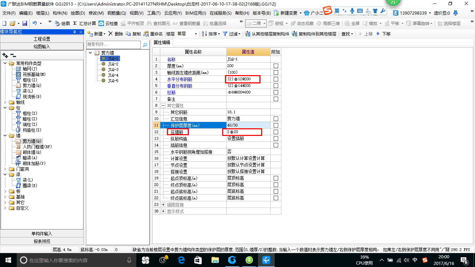
Task: Select JLQ-3 in component list
Action: tap(113, 70)
